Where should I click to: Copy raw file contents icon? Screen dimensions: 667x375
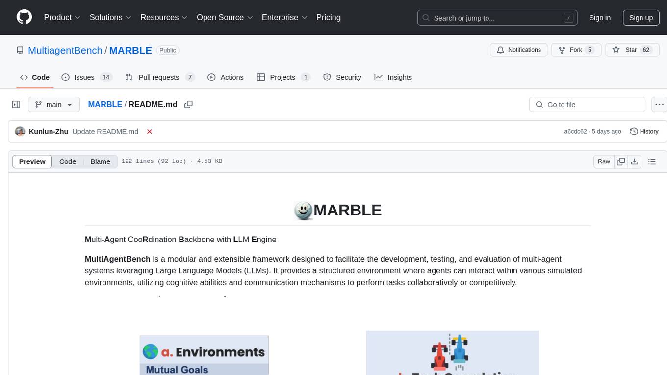click(x=621, y=161)
